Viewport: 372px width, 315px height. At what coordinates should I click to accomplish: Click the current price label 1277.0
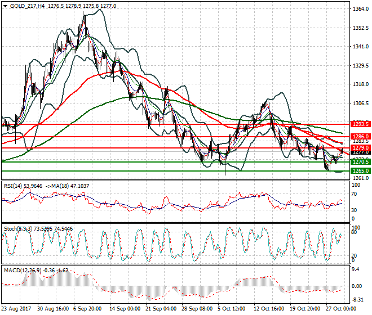pyautogui.click(x=360, y=152)
